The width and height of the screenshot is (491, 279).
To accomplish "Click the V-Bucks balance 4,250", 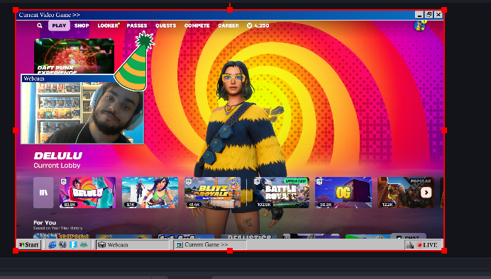I will [258, 25].
